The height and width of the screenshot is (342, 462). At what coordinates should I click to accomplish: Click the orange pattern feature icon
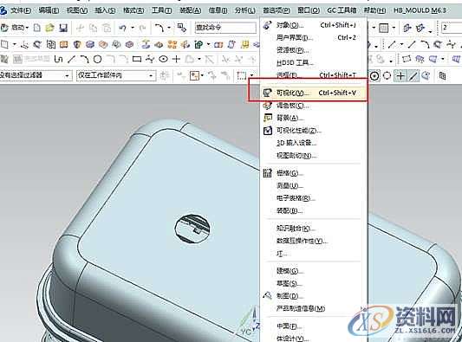tap(172, 44)
